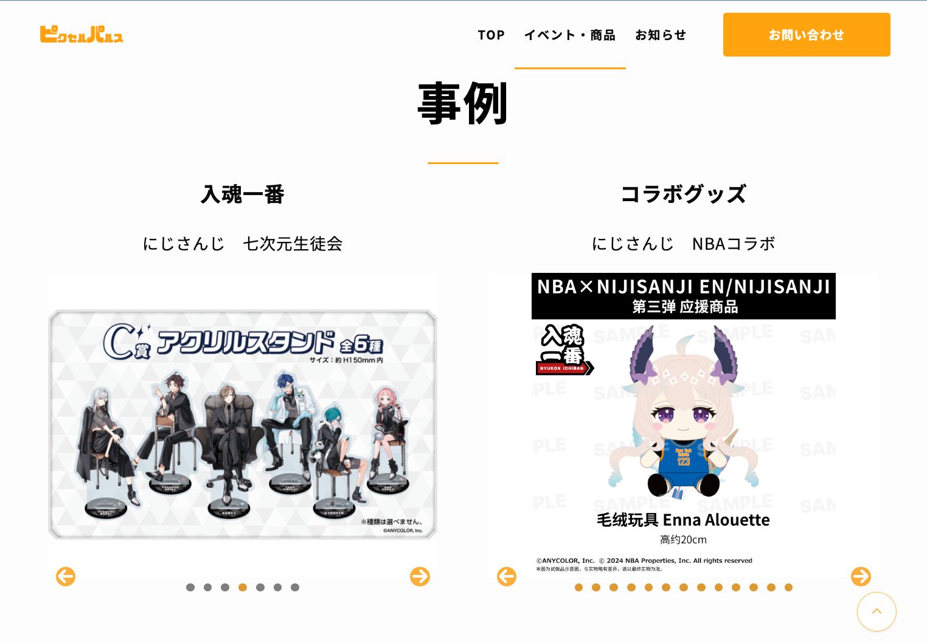Click the お問い合わせ button
Image resolution: width=927 pixels, height=643 pixels.
[807, 35]
